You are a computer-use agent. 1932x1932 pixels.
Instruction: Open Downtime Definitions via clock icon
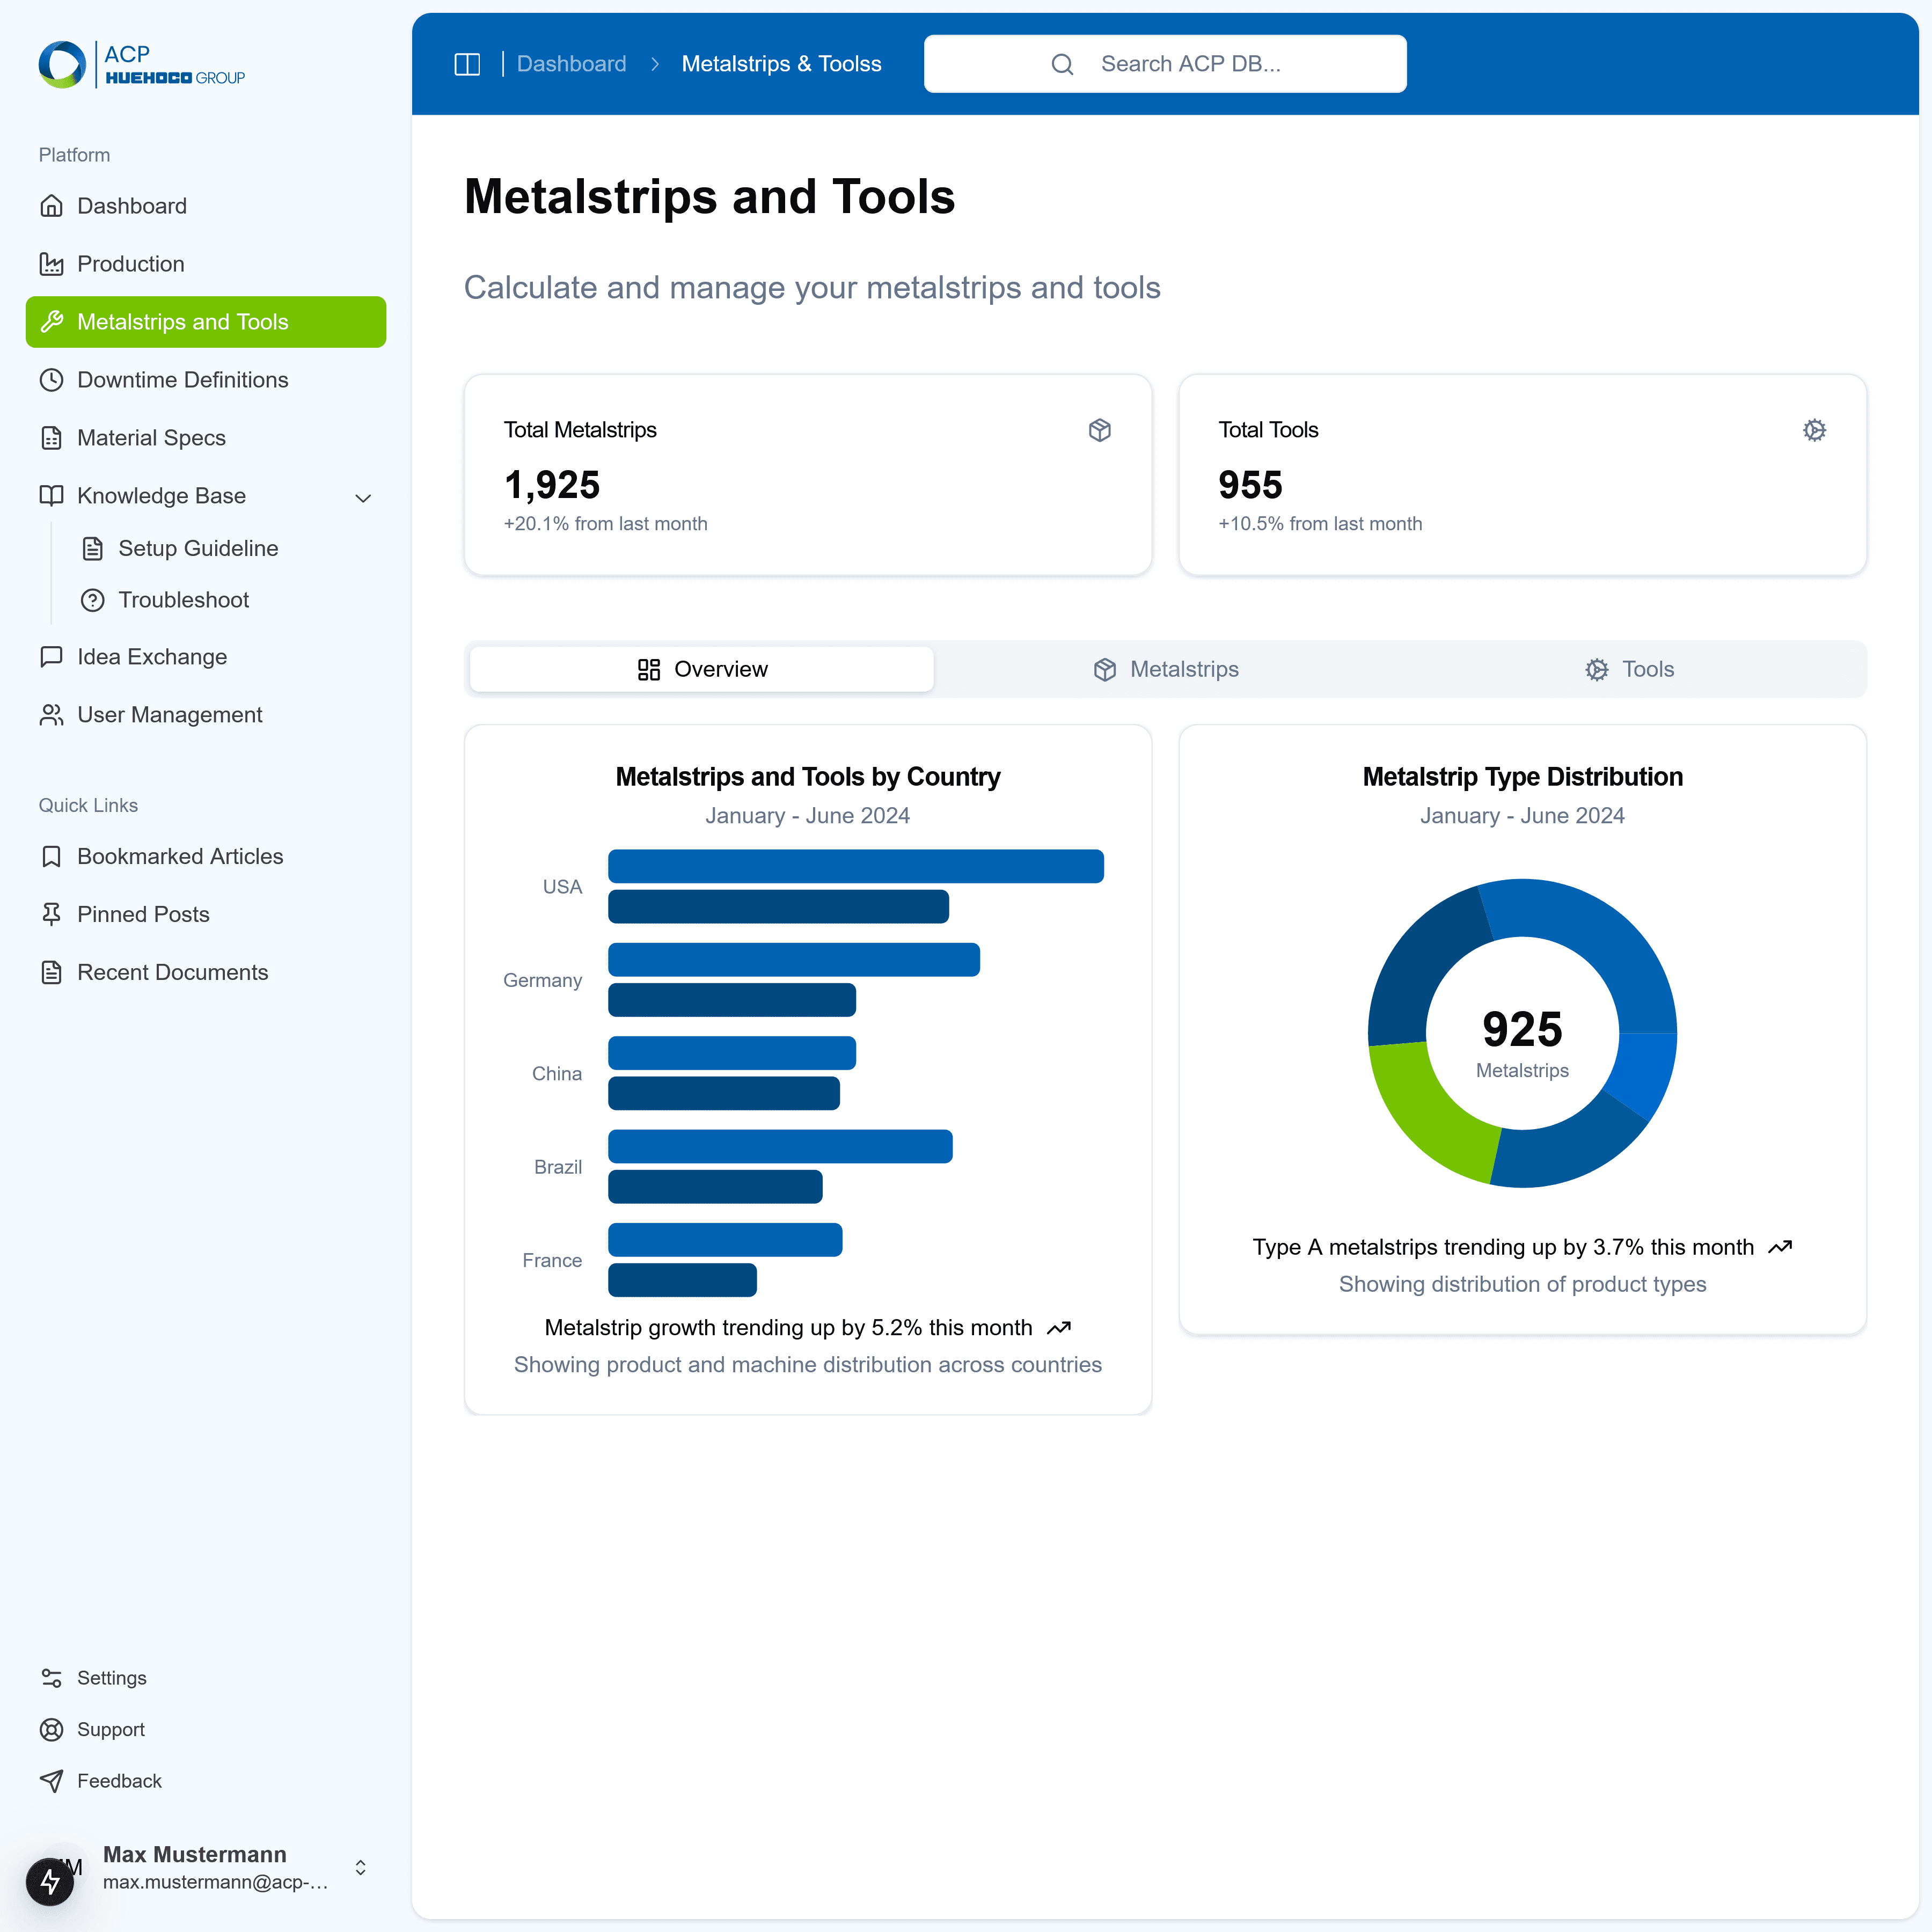click(51, 380)
